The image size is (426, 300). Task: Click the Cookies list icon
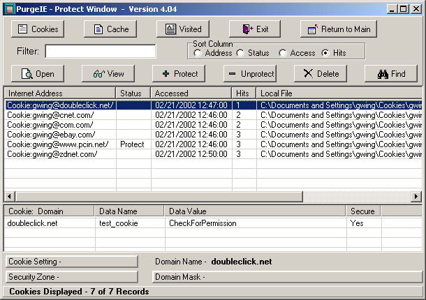click(x=22, y=29)
